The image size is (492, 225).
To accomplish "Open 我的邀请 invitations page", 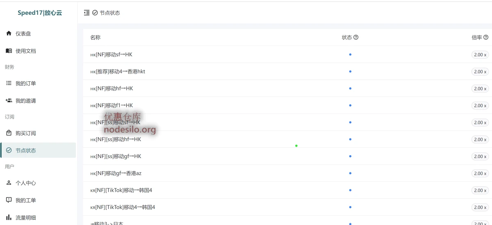I will 38,101.
